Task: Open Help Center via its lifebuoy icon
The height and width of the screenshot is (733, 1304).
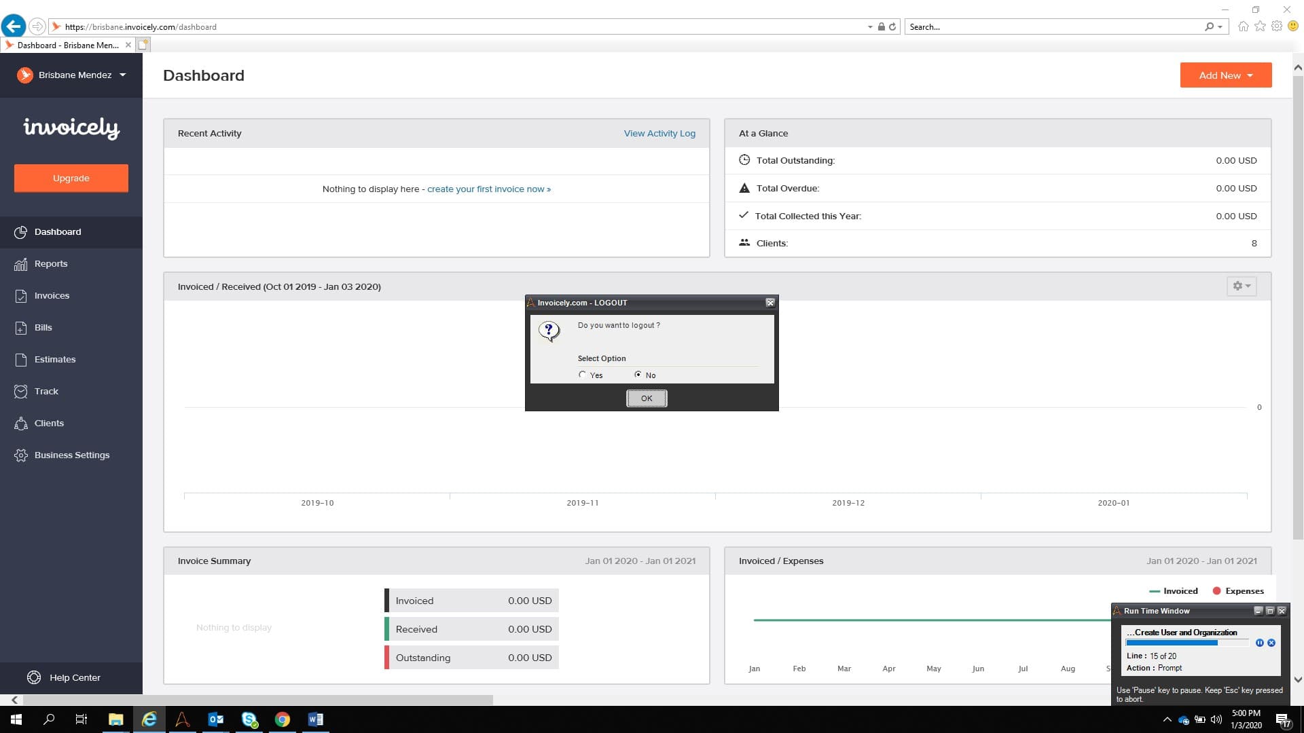Action: (34, 677)
